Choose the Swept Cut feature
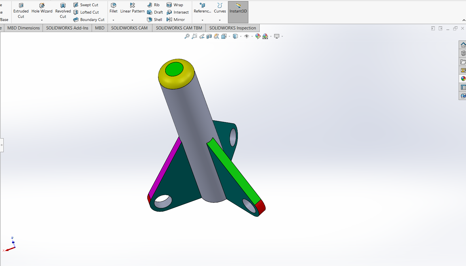Image resolution: width=466 pixels, height=266 pixels. (x=86, y=5)
